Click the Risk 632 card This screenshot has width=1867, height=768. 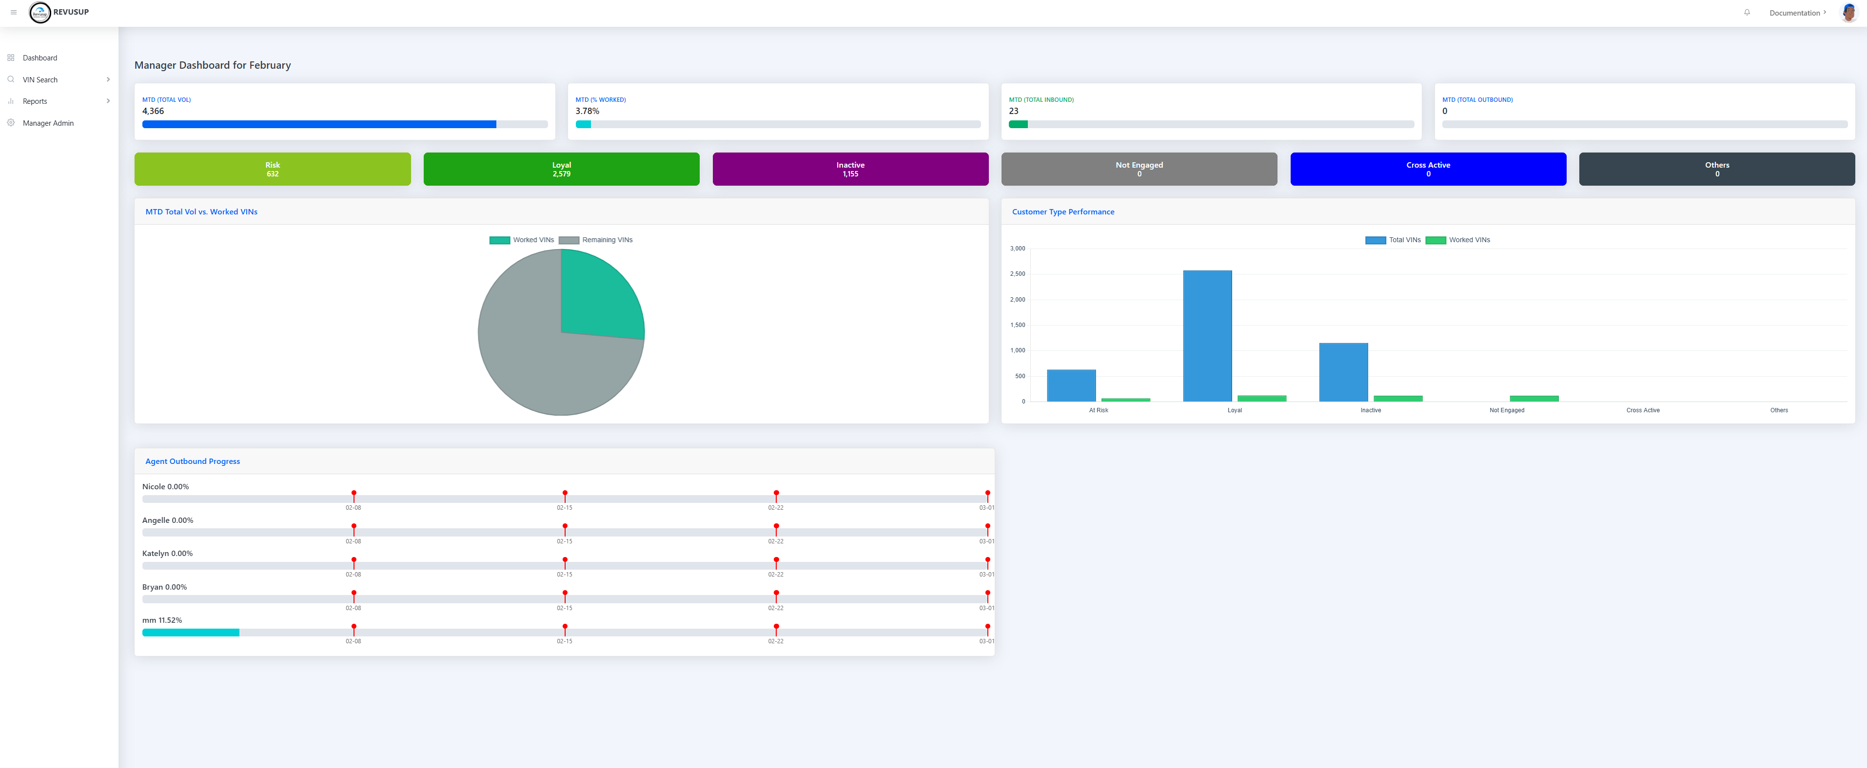(x=272, y=169)
